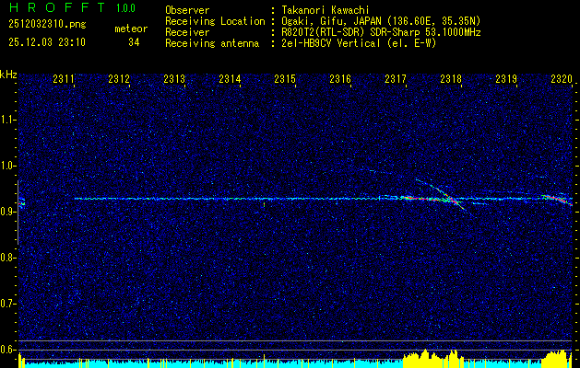Click the 2314 time marker

pyautogui.click(x=230, y=78)
